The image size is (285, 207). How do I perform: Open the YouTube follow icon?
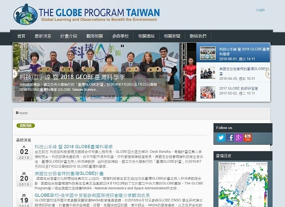click(x=248, y=137)
